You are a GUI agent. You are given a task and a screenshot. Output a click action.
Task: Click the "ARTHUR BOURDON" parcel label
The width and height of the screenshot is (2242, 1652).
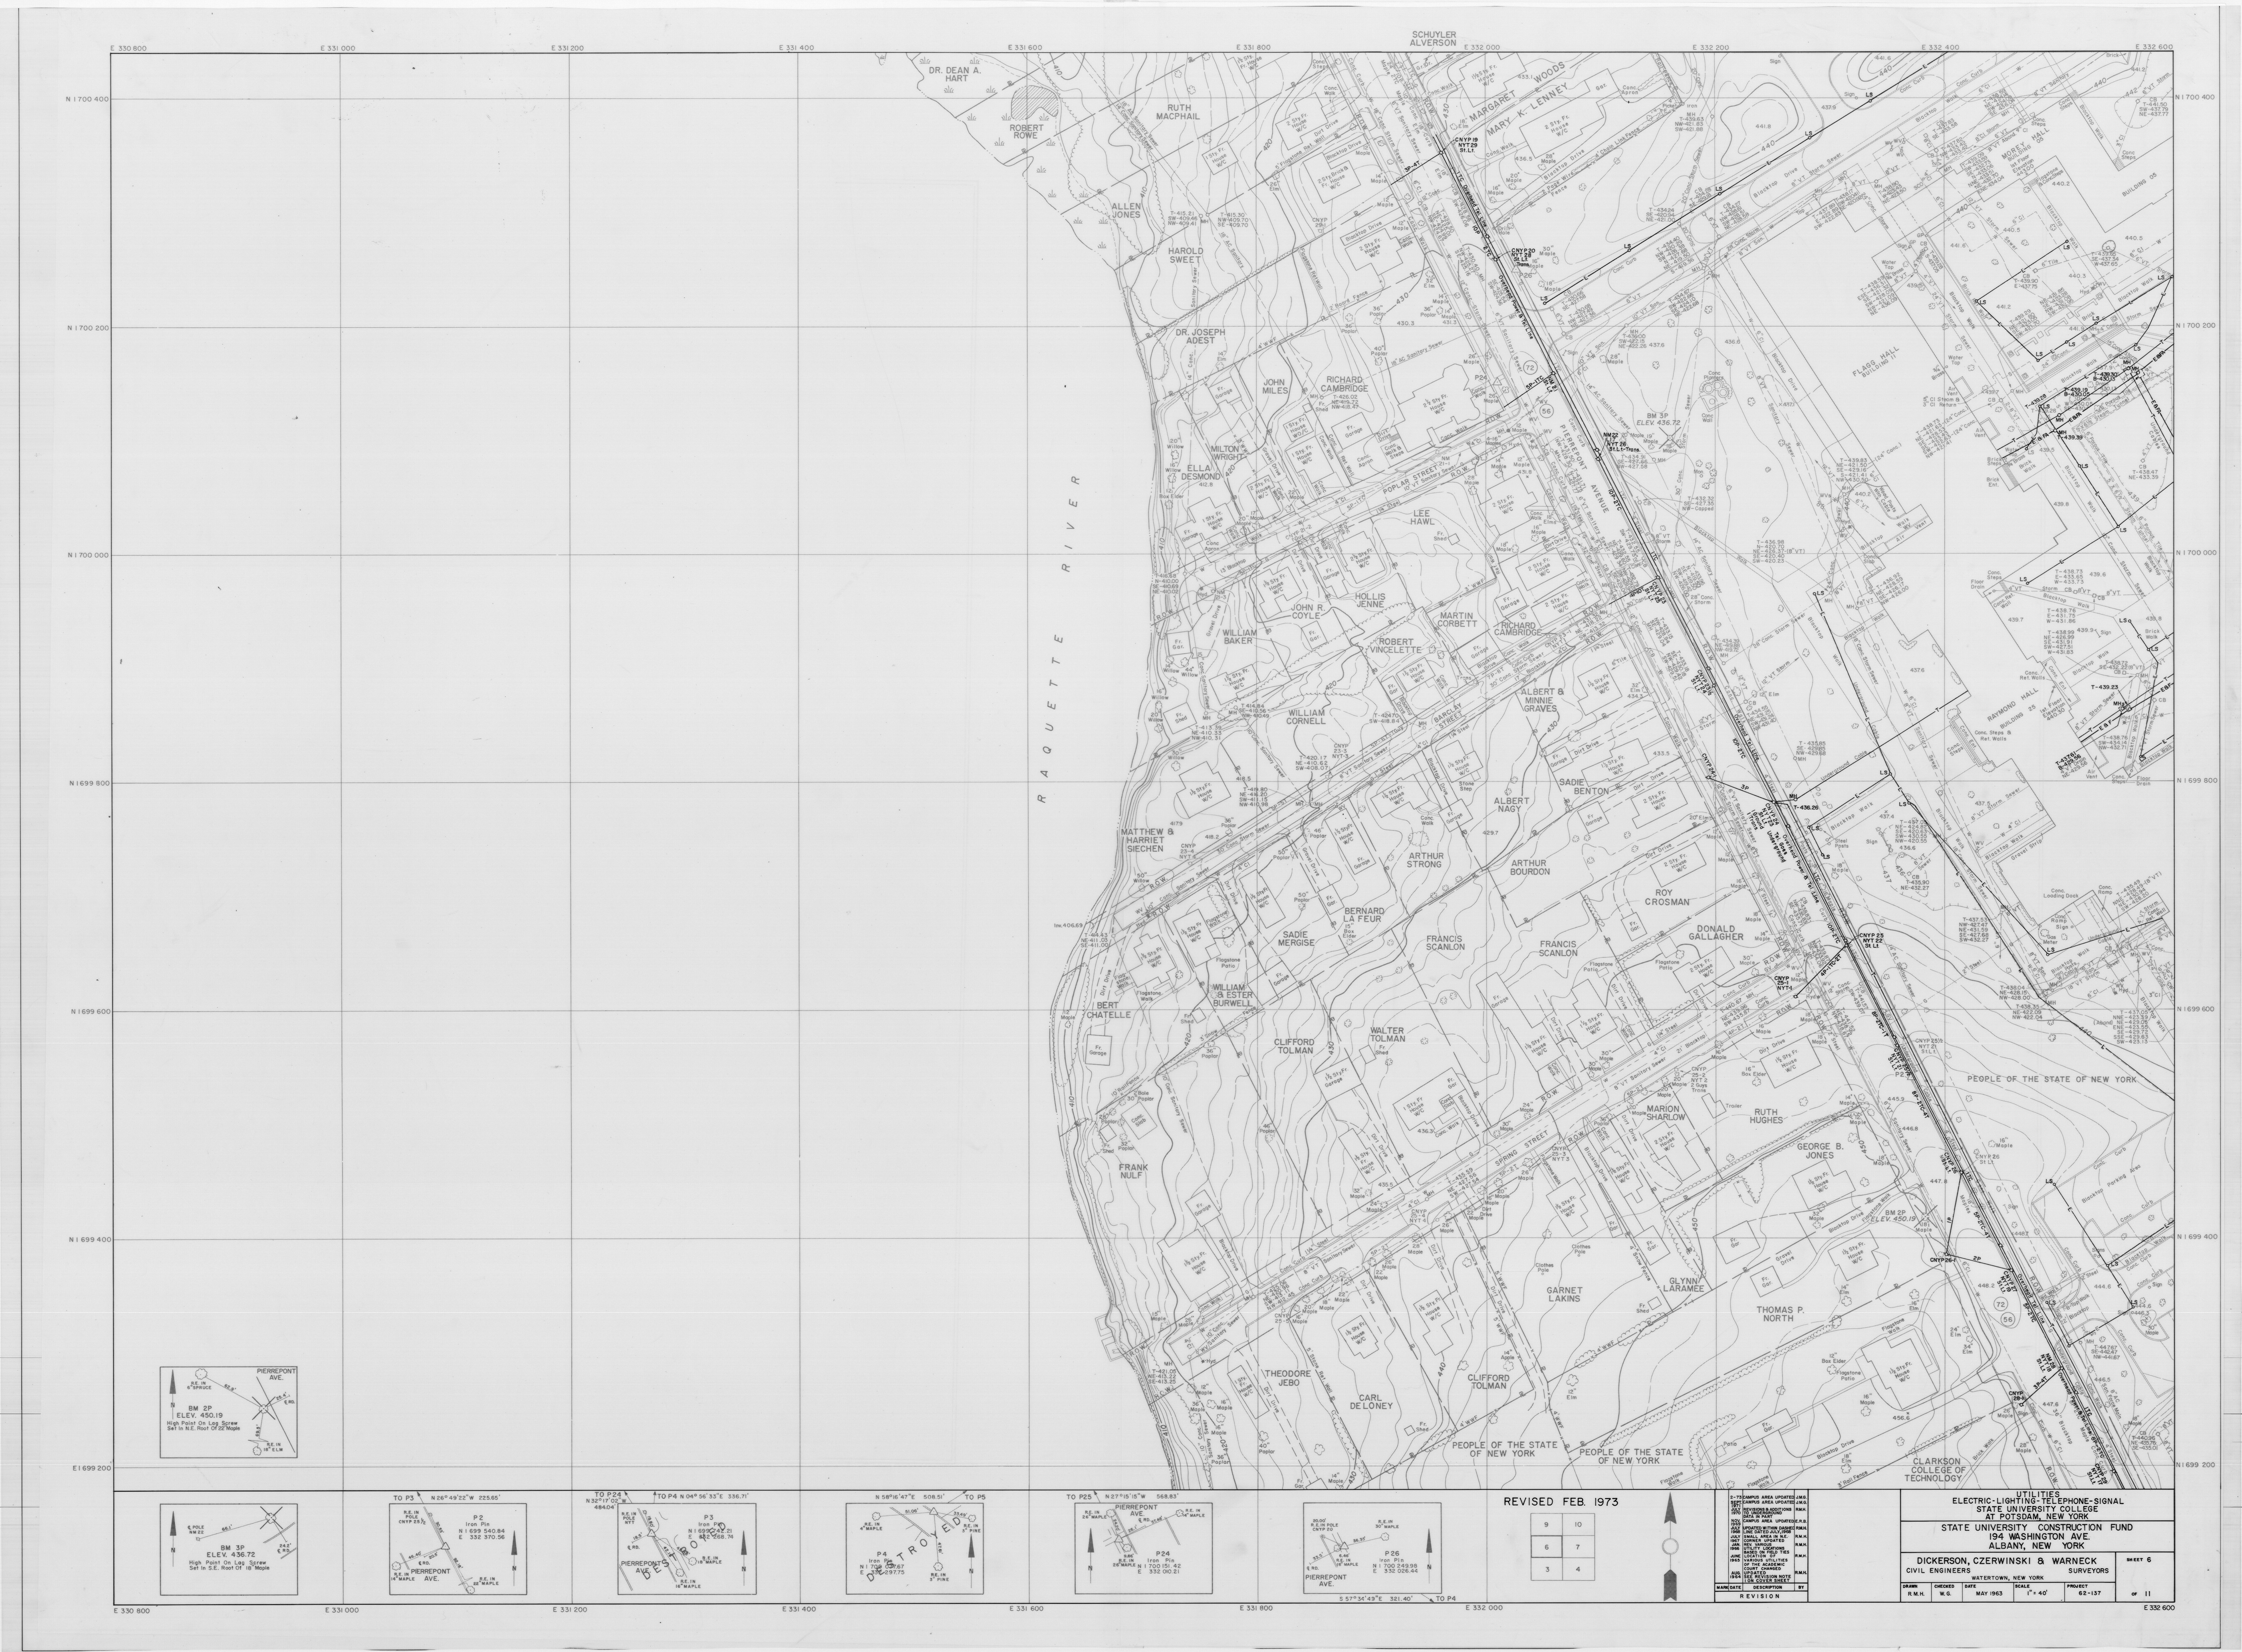click(1529, 867)
